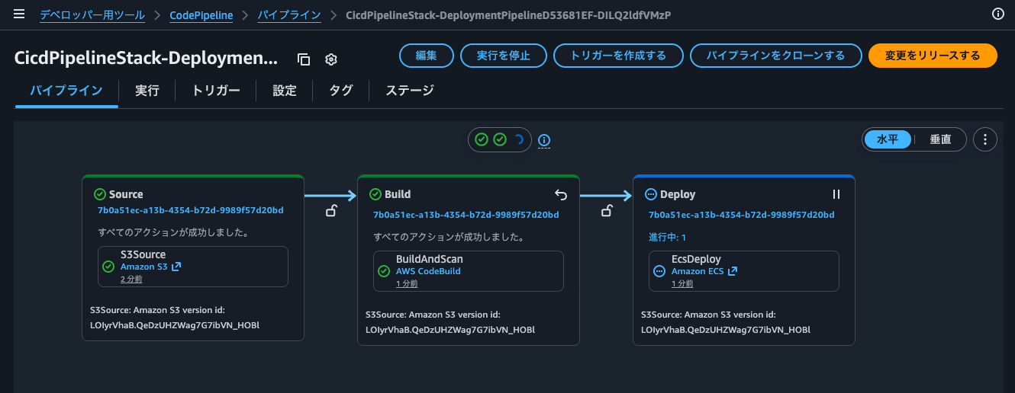Open デベロッパー用ツール breadcrumb link
The width and height of the screenshot is (1015, 393).
tap(92, 14)
